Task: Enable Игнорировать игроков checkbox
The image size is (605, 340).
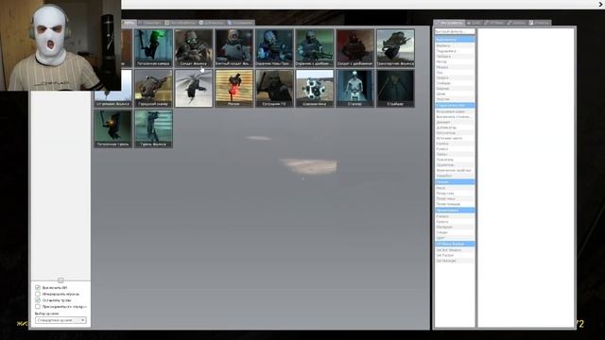Action: (x=38, y=294)
